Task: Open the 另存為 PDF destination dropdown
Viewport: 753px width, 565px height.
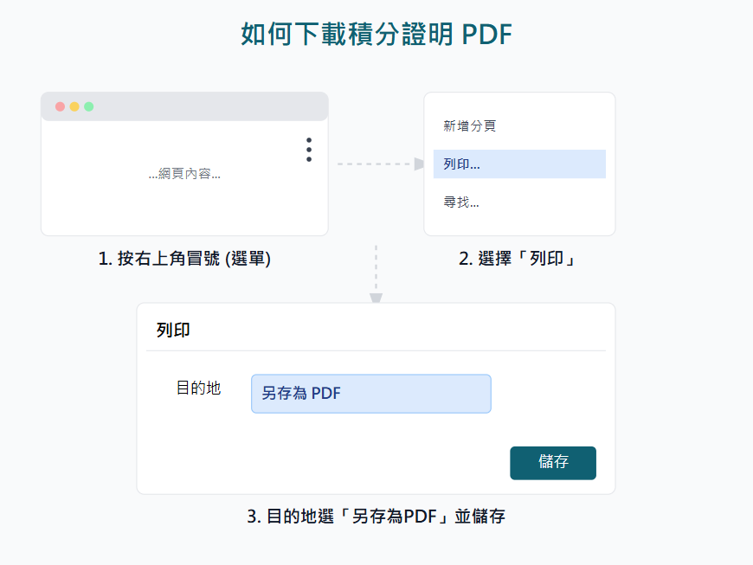Action: 370,394
